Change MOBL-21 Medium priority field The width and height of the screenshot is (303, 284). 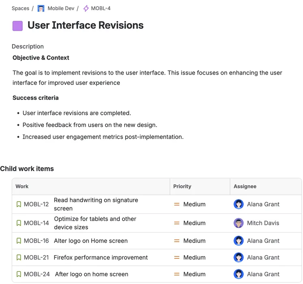(194, 258)
